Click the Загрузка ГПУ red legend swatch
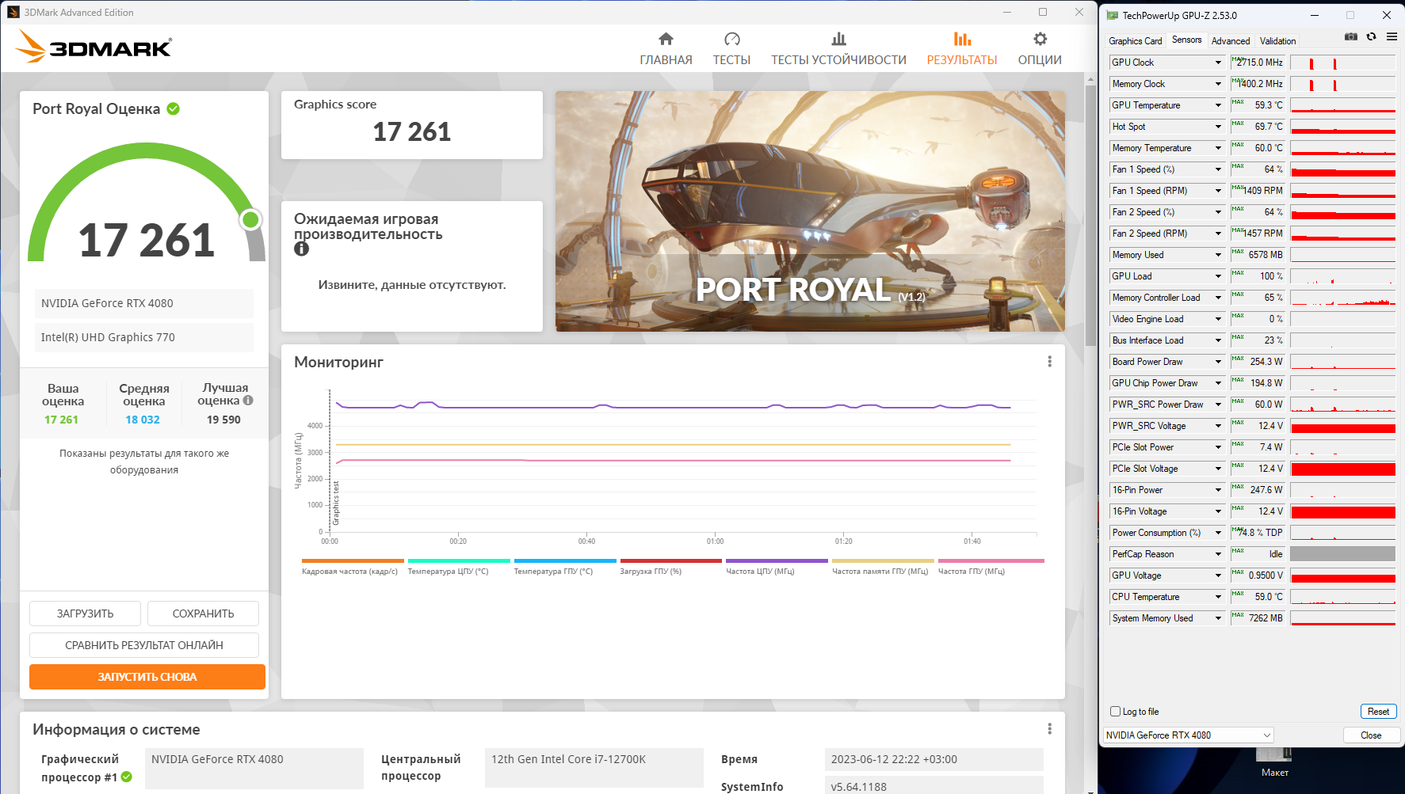 671,560
